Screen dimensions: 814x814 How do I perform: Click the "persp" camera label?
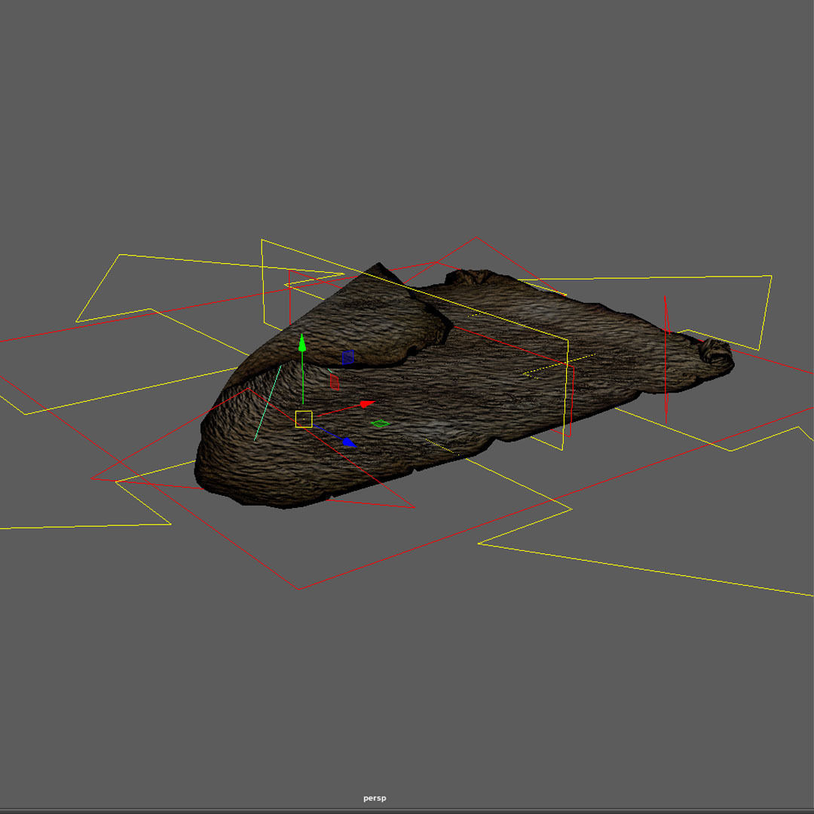pos(375,798)
